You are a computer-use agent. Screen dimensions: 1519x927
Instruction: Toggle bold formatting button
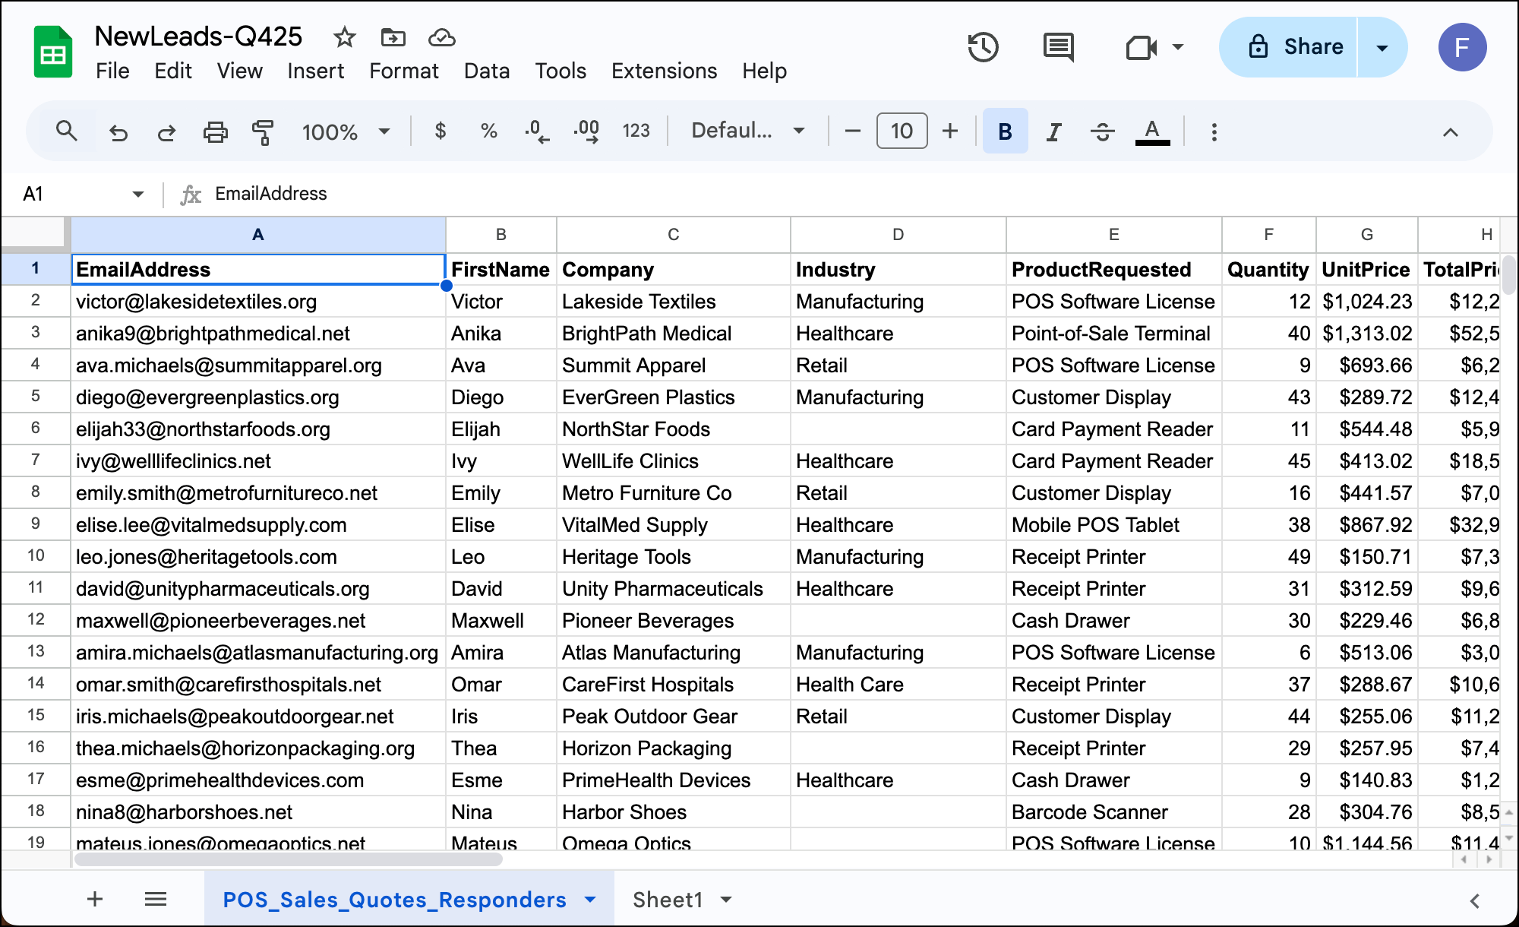point(1005,131)
